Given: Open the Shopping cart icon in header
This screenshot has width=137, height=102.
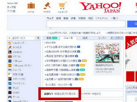Looking at the screenshot, I should pos(63,6).
